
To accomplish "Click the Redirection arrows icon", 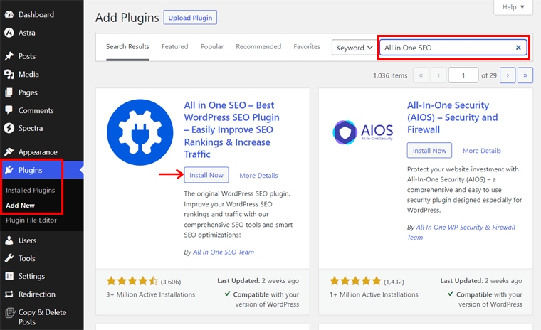I will 9,294.
